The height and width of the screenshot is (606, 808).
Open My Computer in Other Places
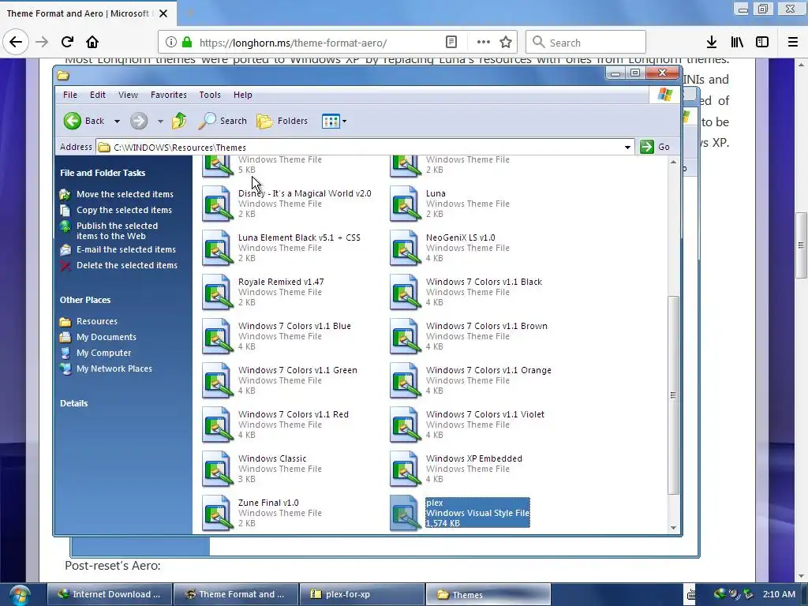point(103,353)
